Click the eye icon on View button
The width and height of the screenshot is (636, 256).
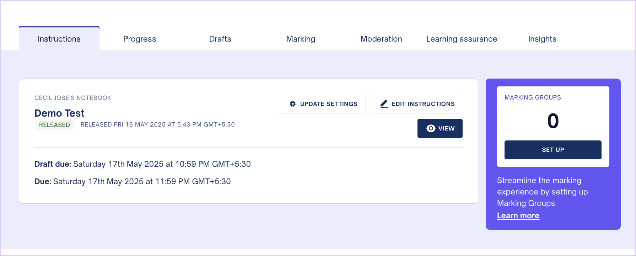coord(431,128)
